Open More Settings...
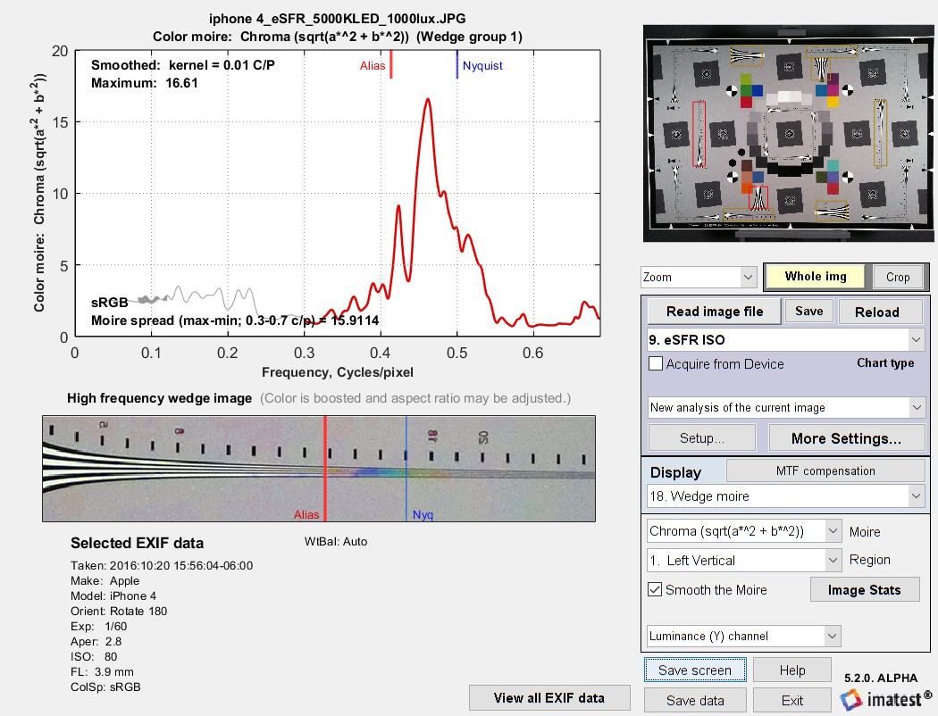938x716 pixels. coord(846,438)
